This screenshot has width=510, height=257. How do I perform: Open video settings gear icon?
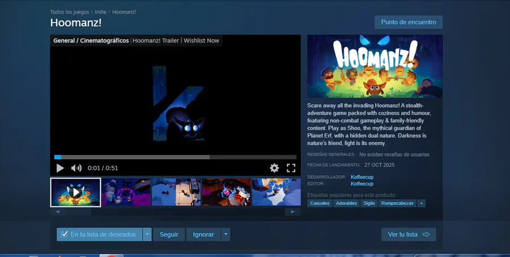(x=274, y=168)
